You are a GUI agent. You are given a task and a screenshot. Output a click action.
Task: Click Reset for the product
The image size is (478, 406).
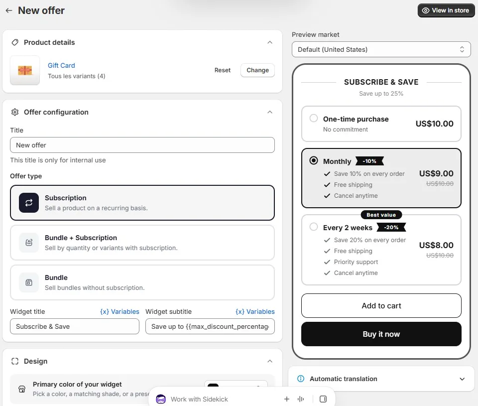pos(223,70)
